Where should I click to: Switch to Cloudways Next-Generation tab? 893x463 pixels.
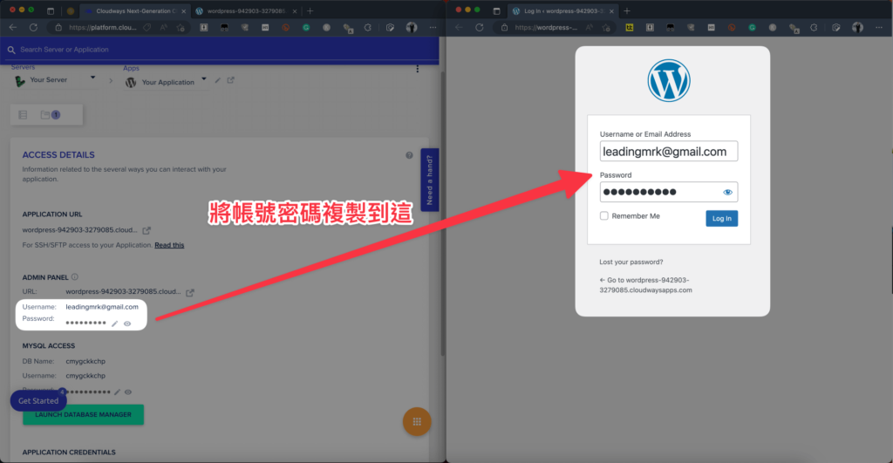click(x=135, y=10)
